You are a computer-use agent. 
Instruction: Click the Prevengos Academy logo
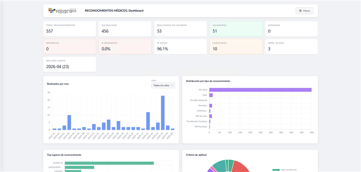coord(62,10)
